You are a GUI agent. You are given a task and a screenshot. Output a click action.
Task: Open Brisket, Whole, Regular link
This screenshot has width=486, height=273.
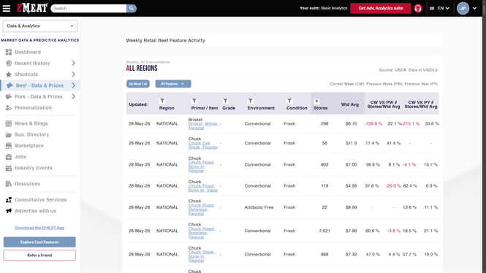click(x=202, y=126)
